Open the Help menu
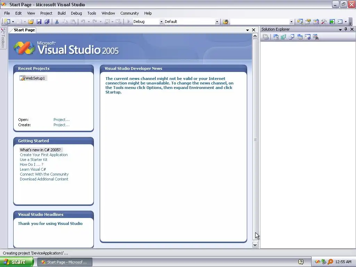Viewport: 356px width, 267px height. click(x=148, y=13)
